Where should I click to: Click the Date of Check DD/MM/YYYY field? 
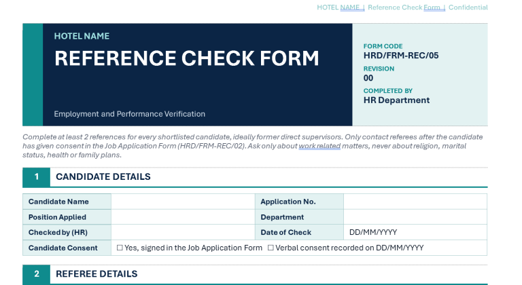click(415, 232)
